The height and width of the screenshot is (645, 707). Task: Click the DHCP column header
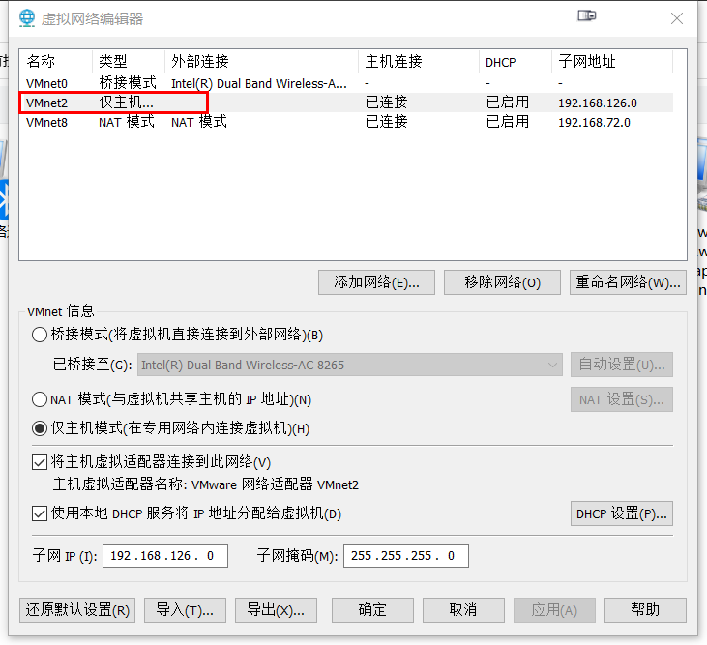click(x=516, y=61)
